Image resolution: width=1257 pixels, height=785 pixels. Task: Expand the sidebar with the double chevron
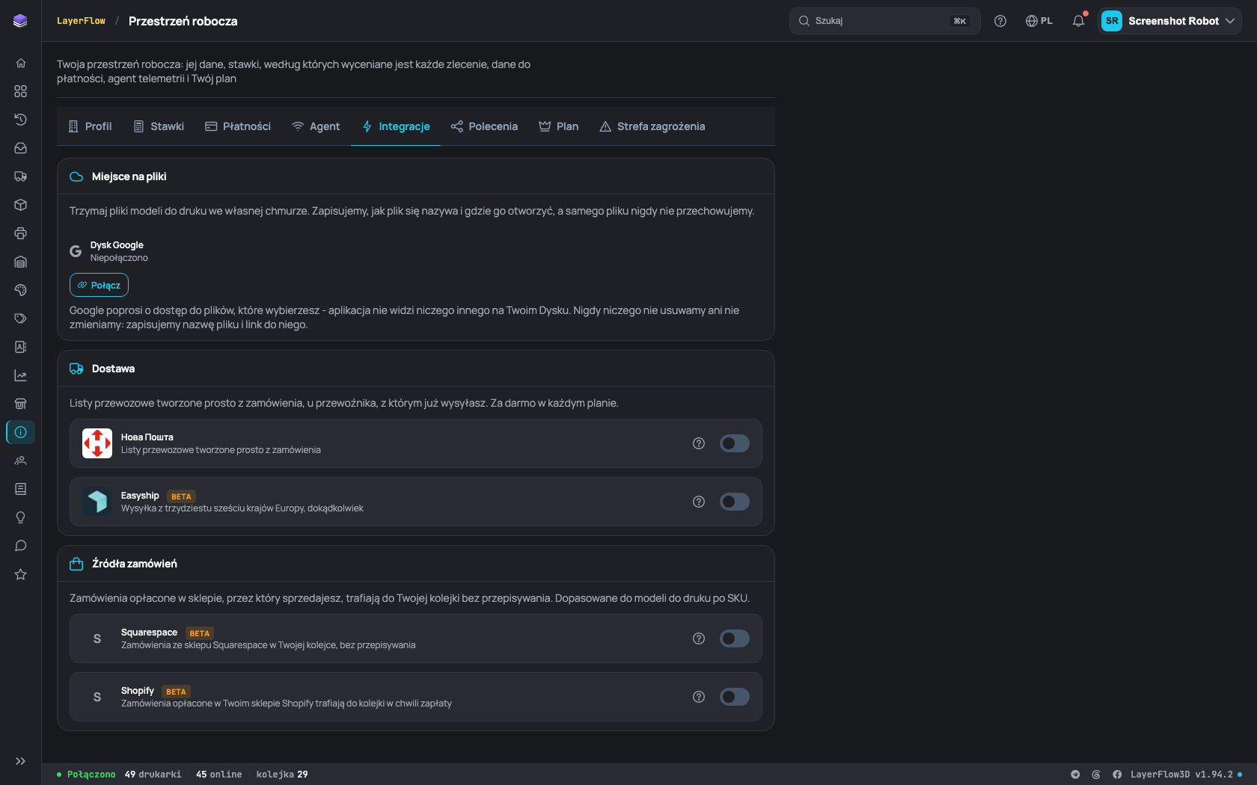coord(20,761)
